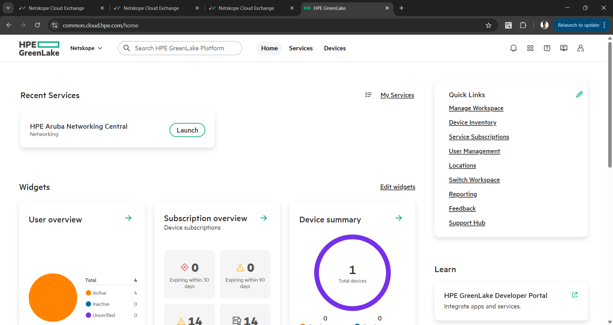
Task: Click Relaunch to update button
Action: pos(578,25)
